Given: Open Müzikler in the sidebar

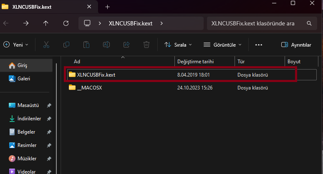Looking at the screenshot, I should click(x=27, y=159).
